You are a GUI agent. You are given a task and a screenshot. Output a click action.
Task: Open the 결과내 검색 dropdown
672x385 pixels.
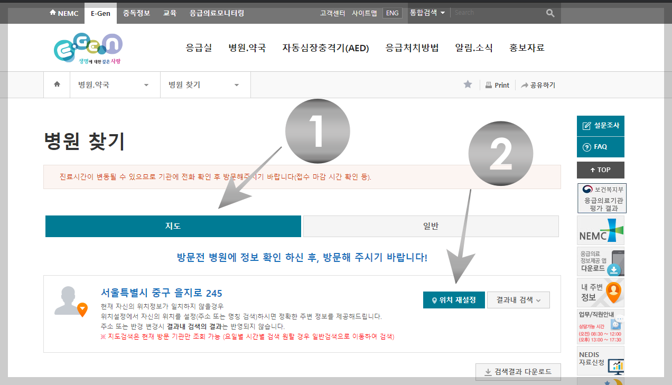click(518, 299)
